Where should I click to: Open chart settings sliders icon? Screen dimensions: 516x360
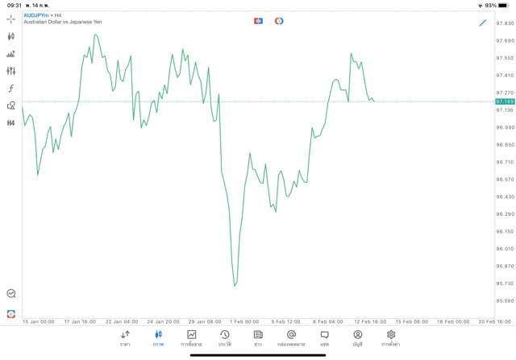(x=11, y=71)
